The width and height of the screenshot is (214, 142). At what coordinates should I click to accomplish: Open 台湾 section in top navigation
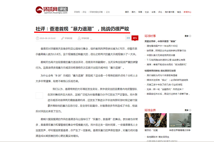pyautogui.click(x=153, y=12)
